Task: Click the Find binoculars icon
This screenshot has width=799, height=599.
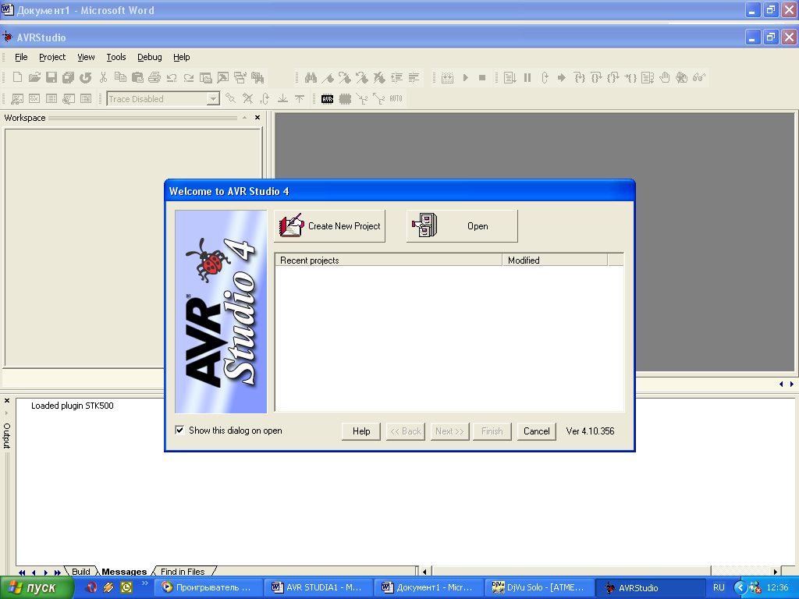Action: 311,77
